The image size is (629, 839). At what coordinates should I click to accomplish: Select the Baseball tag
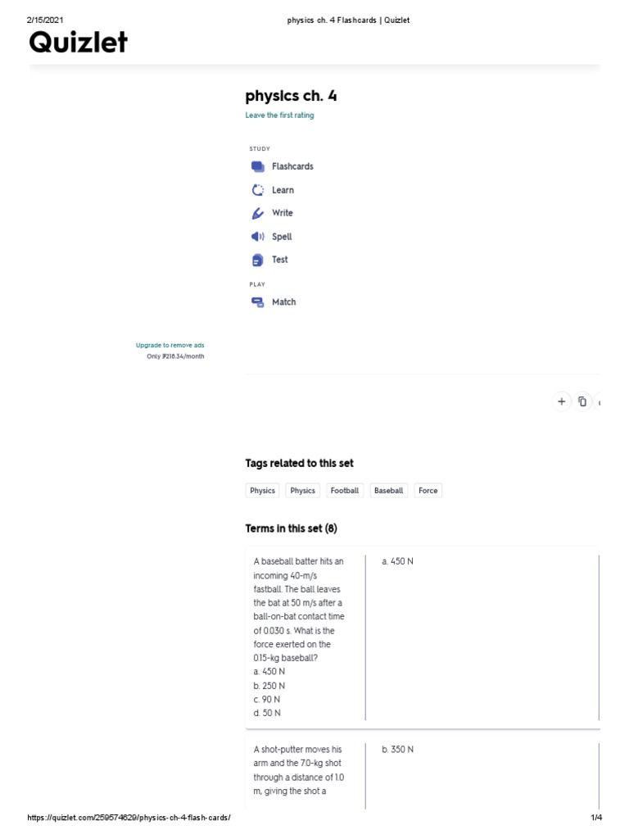pyautogui.click(x=388, y=491)
